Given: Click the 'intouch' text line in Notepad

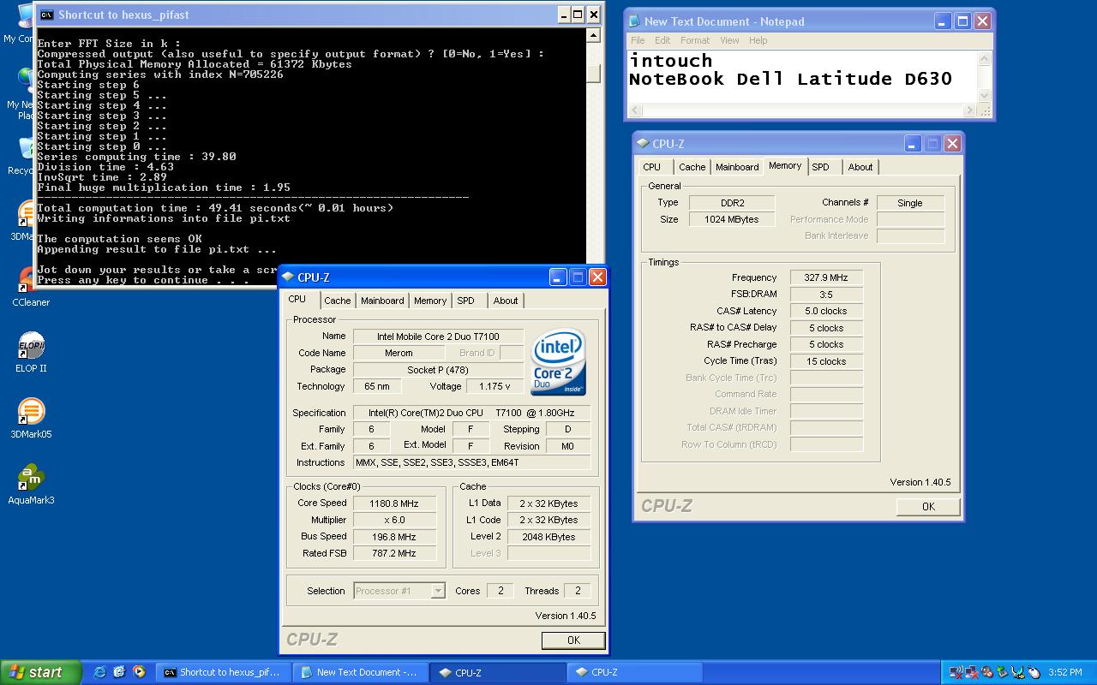Looking at the screenshot, I should (x=671, y=61).
